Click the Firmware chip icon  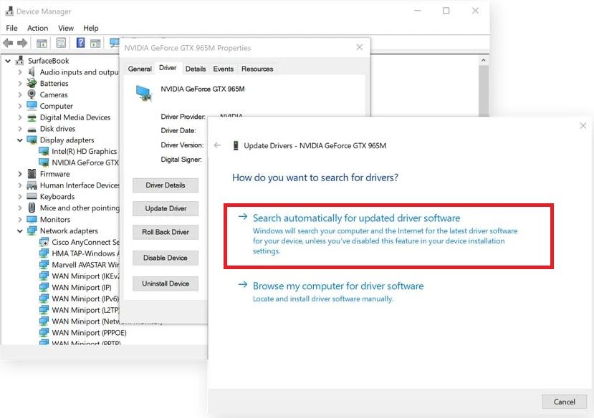click(x=32, y=174)
